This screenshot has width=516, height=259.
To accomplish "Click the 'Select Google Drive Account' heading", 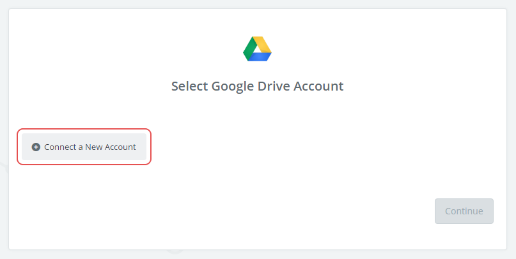I will click(258, 86).
